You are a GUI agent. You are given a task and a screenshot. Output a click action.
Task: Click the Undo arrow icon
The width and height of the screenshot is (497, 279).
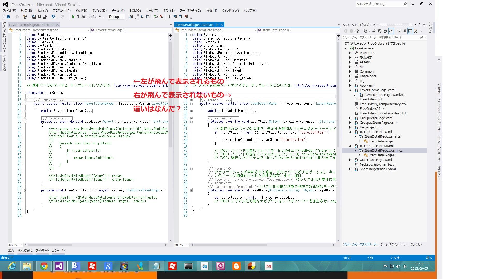(x=53, y=17)
